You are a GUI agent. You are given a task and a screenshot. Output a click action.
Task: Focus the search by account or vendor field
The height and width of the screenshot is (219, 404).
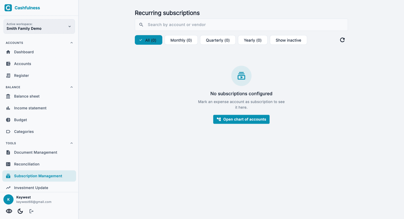coord(241,25)
